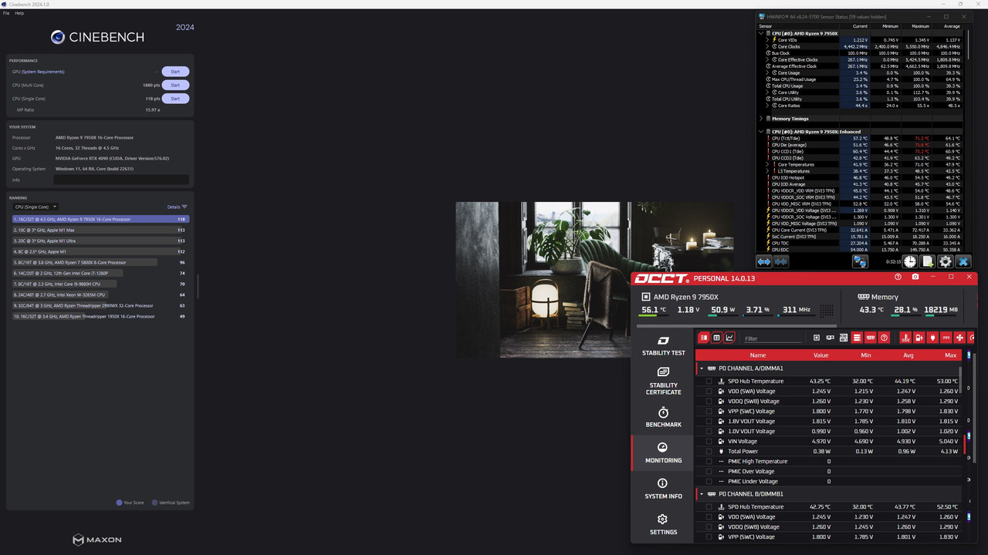Screen dimensions: 988x555
Task: Check 1.0V VOUT Voltage checkbox
Action: point(709,431)
